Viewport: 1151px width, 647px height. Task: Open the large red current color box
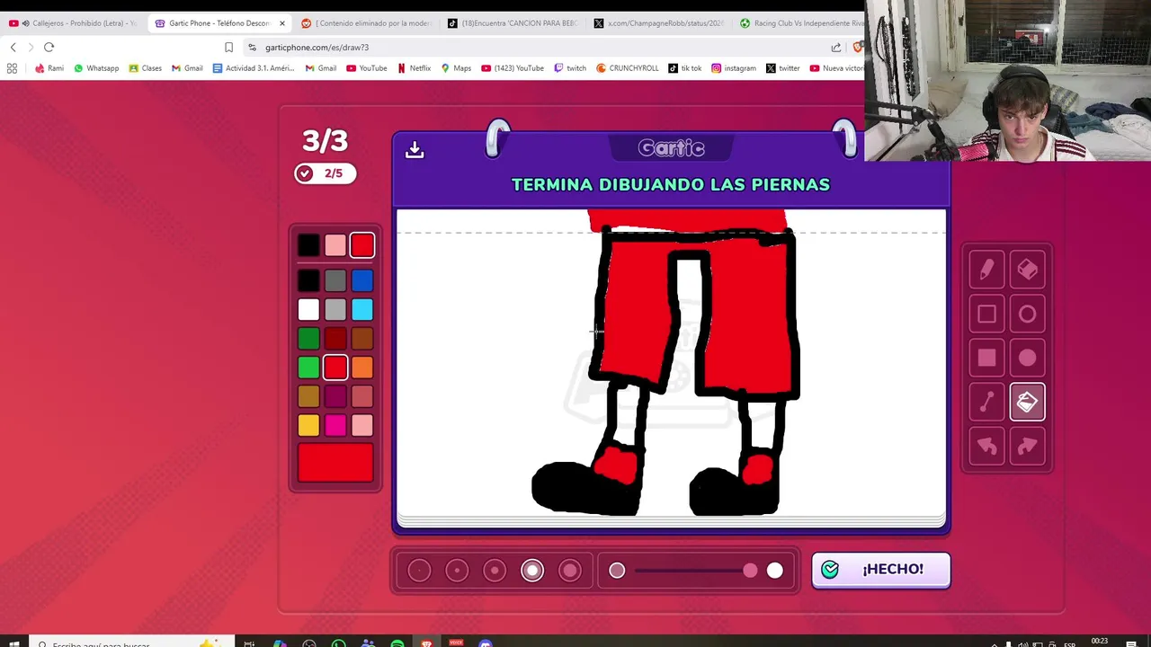click(x=335, y=463)
